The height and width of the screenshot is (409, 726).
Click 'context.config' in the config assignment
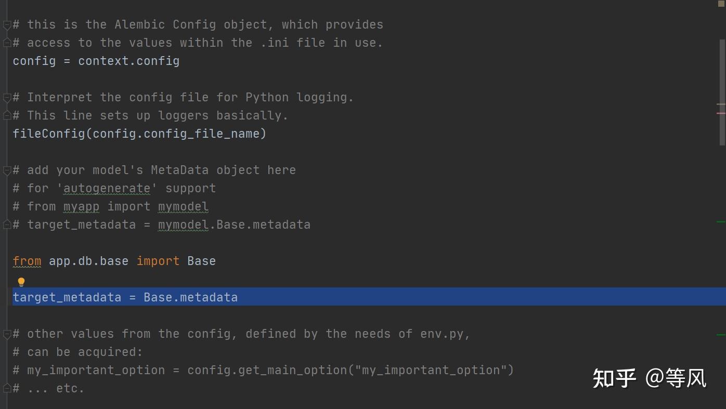(128, 61)
